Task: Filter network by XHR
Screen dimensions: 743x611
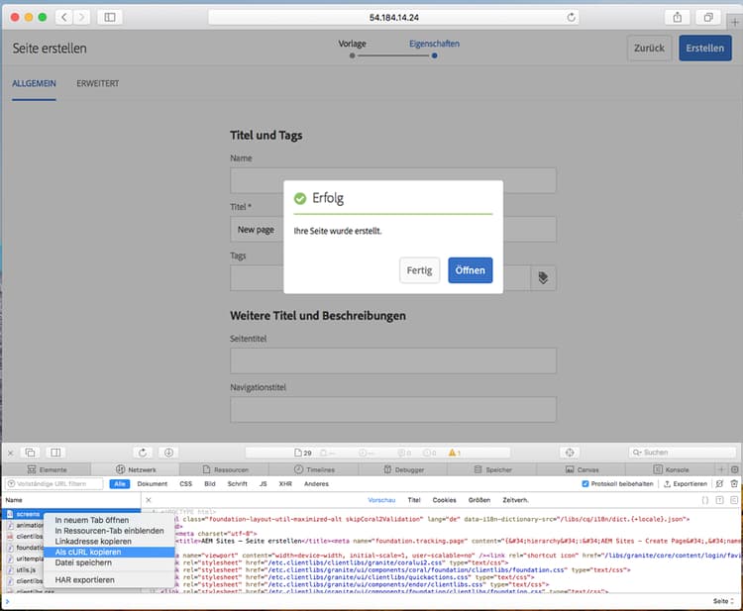Action: coord(285,483)
